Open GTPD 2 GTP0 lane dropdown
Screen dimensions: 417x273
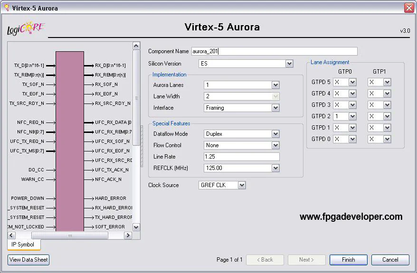click(352, 116)
